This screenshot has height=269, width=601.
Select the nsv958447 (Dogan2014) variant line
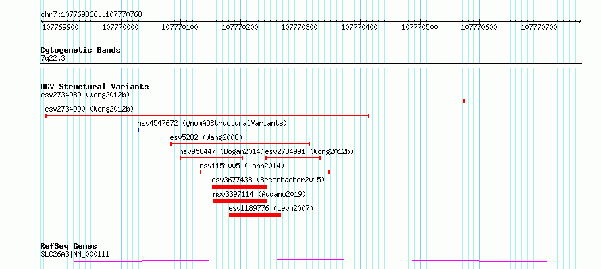click(211, 158)
